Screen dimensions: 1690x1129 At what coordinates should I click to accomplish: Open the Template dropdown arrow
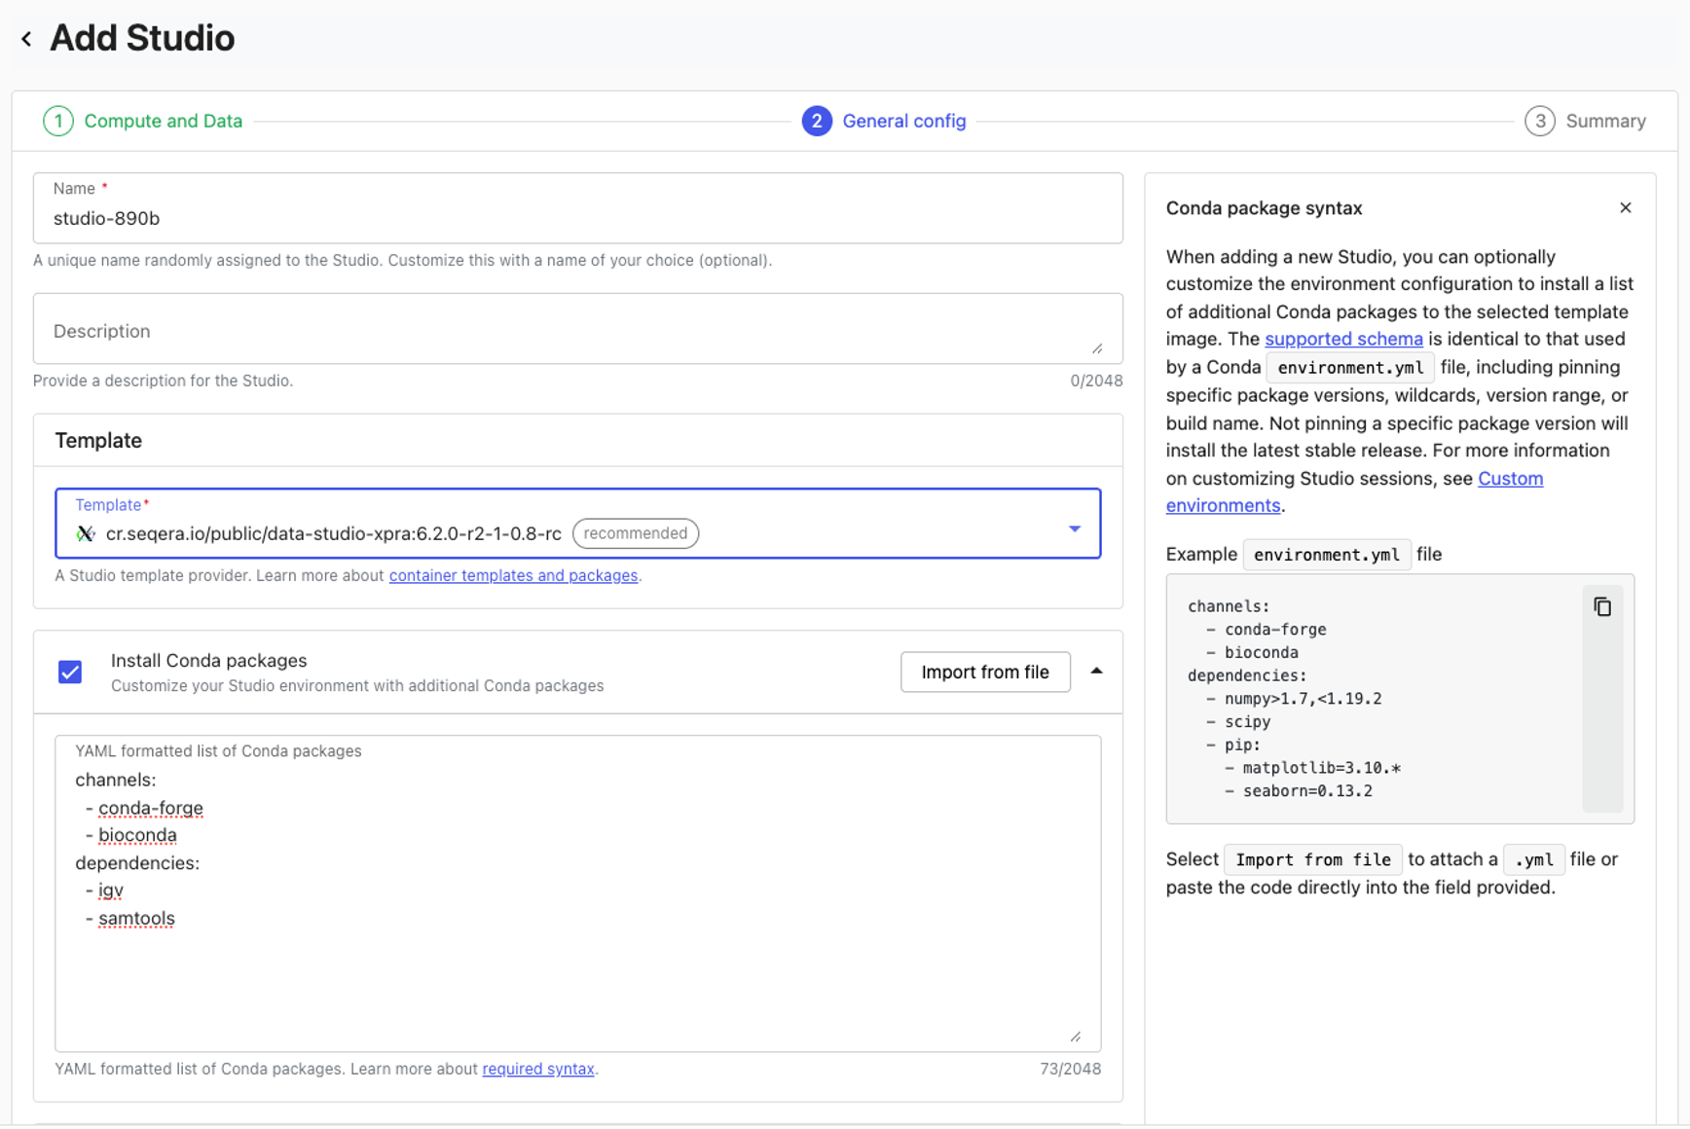coord(1074,529)
